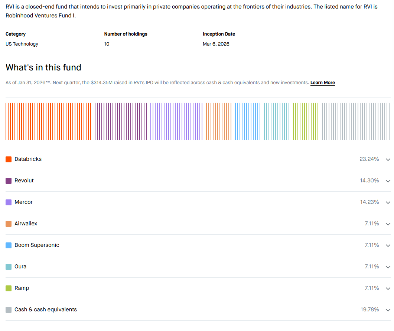394x331 pixels.
Task: Expand Cash & cash equivalents chevron
Action: point(388,310)
